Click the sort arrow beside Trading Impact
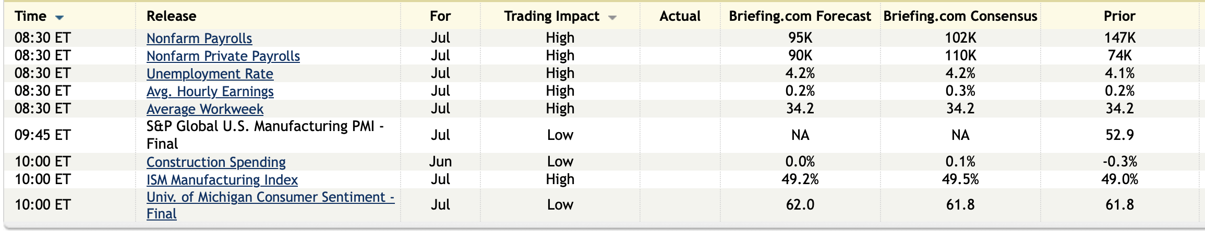 [612, 18]
